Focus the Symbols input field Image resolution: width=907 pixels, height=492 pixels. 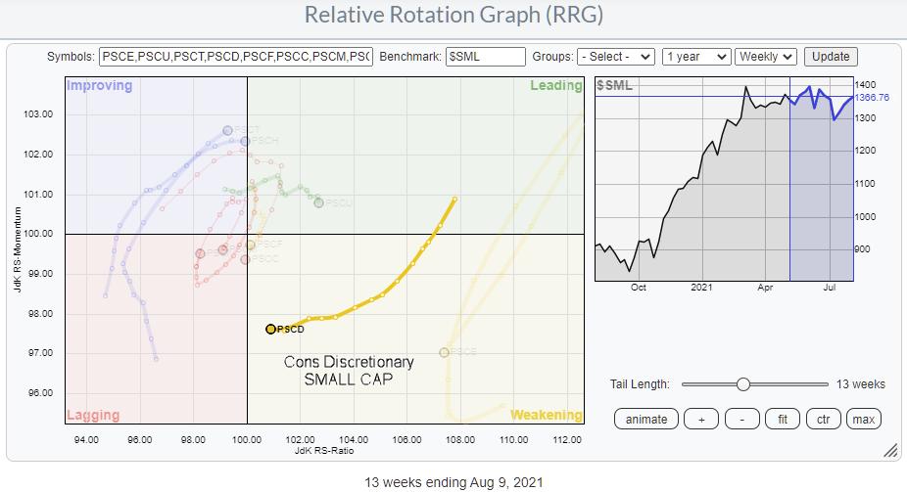point(236,57)
